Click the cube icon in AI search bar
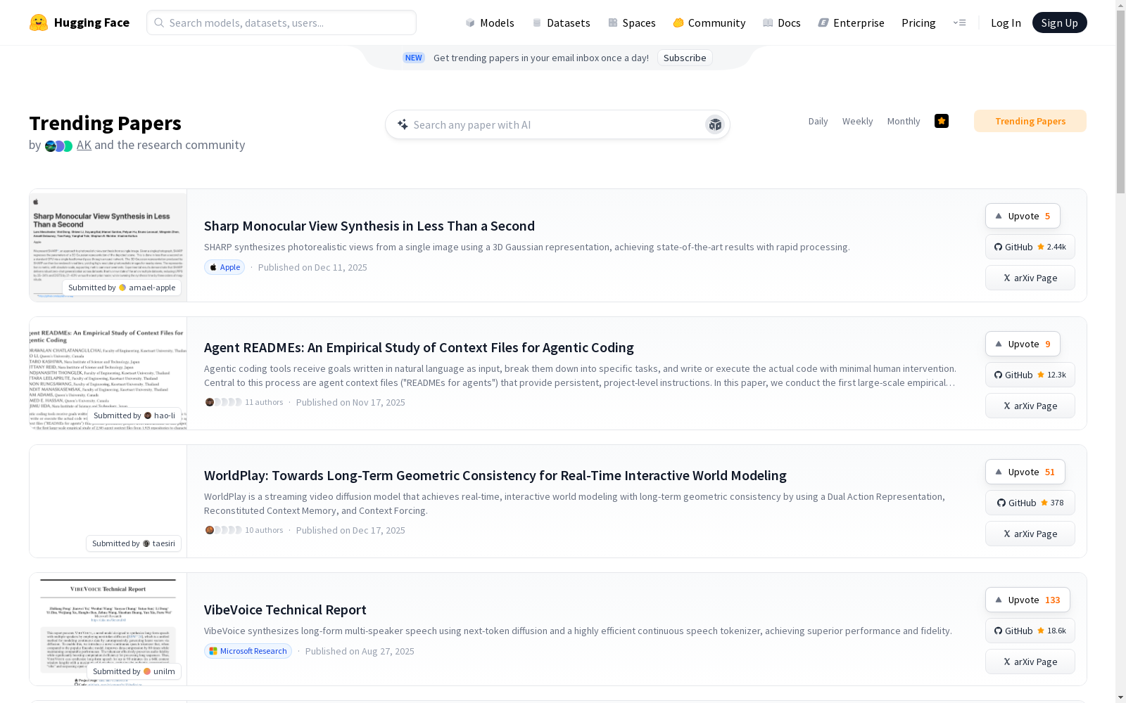The height and width of the screenshot is (703, 1126). pyautogui.click(x=715, y=124)
